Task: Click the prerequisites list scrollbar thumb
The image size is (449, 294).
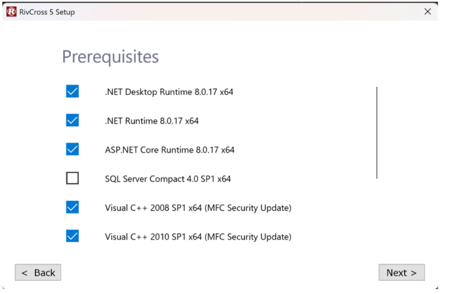Action: tap(377, 133)
